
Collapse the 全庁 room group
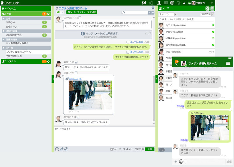coord(4,18)
